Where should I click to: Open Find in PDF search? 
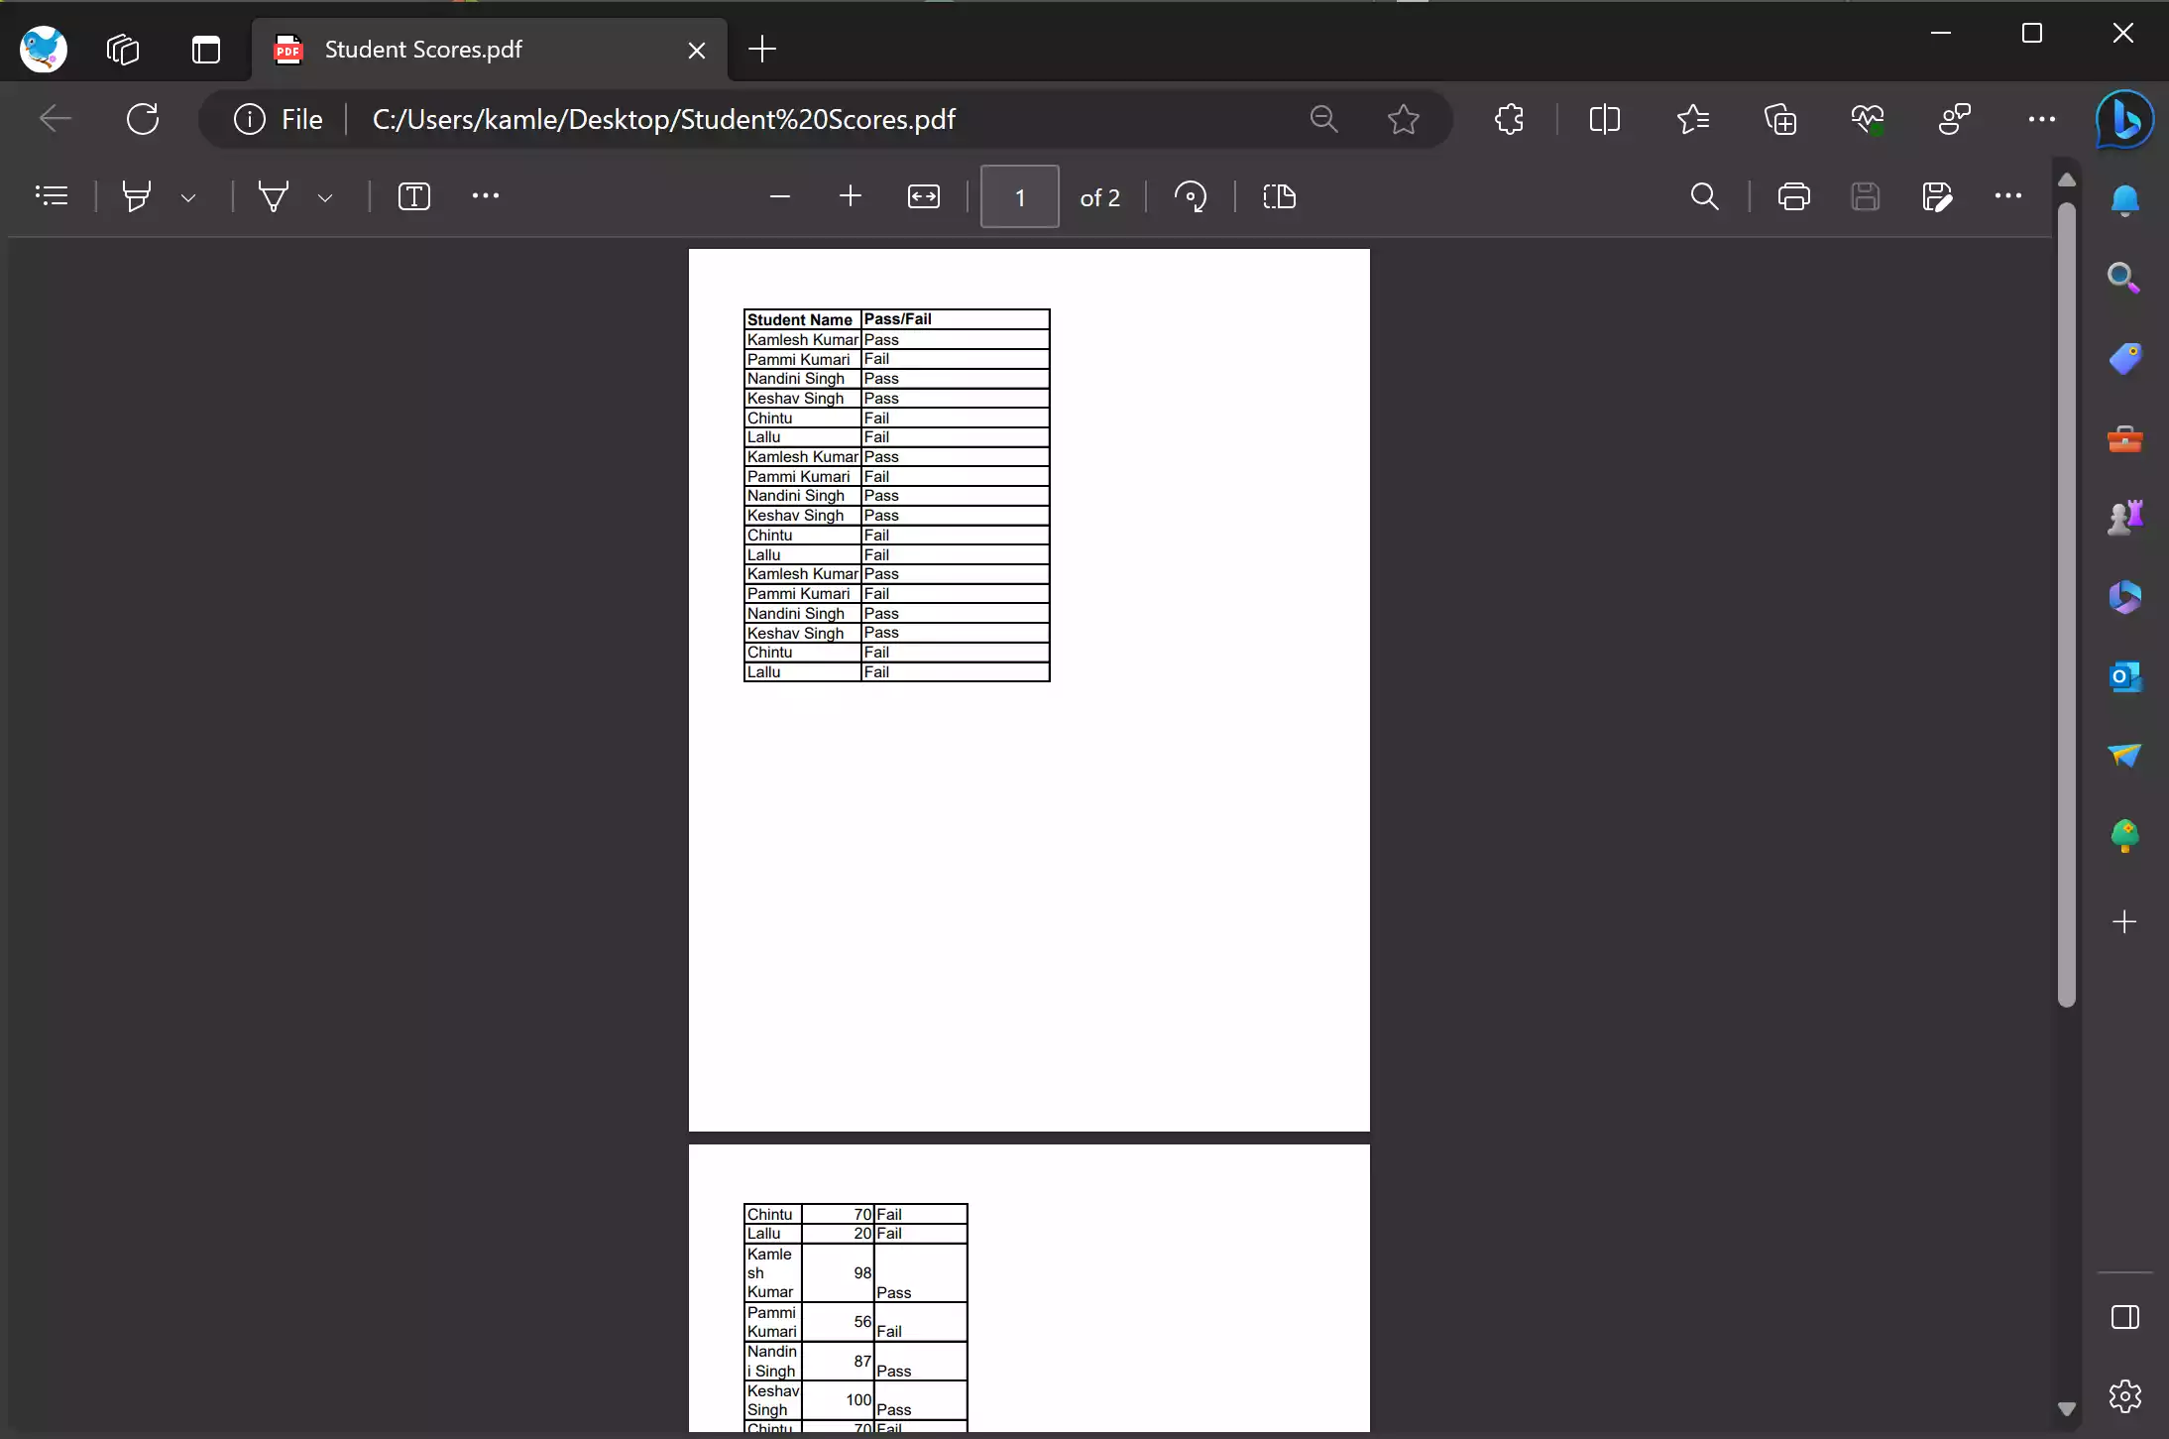1704,196
